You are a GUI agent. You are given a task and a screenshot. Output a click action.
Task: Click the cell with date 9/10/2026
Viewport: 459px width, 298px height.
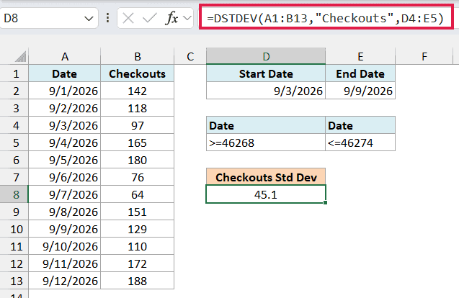pos(65,246)
